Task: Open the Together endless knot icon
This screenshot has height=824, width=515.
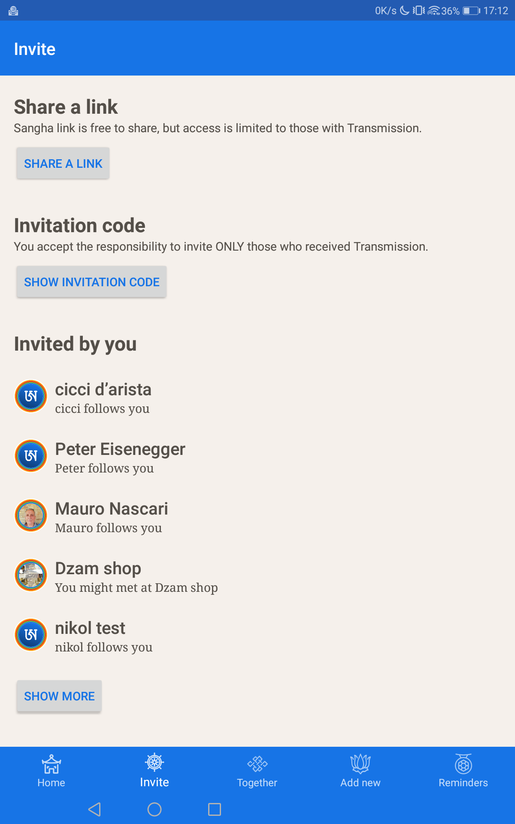Action: (x=257, y=763)
